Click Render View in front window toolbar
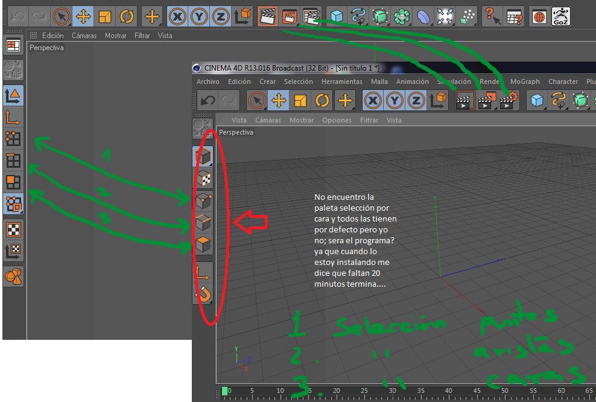This screenshot has width=596, height=402. 465,101
